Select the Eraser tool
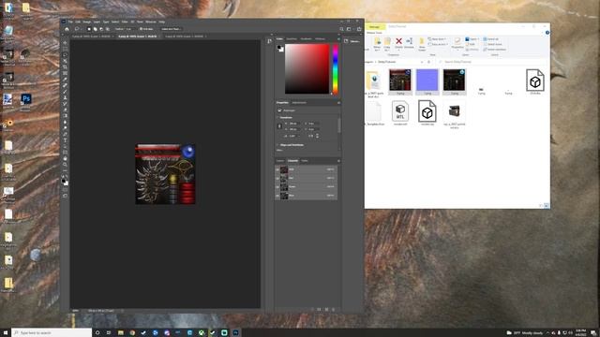Viewport: 600px width, 337px height. [65, 110]
